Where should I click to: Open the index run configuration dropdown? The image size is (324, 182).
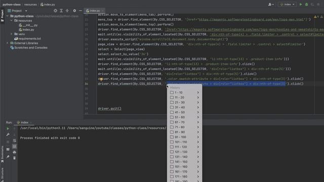pyautogui.click(x=287, y=5)
